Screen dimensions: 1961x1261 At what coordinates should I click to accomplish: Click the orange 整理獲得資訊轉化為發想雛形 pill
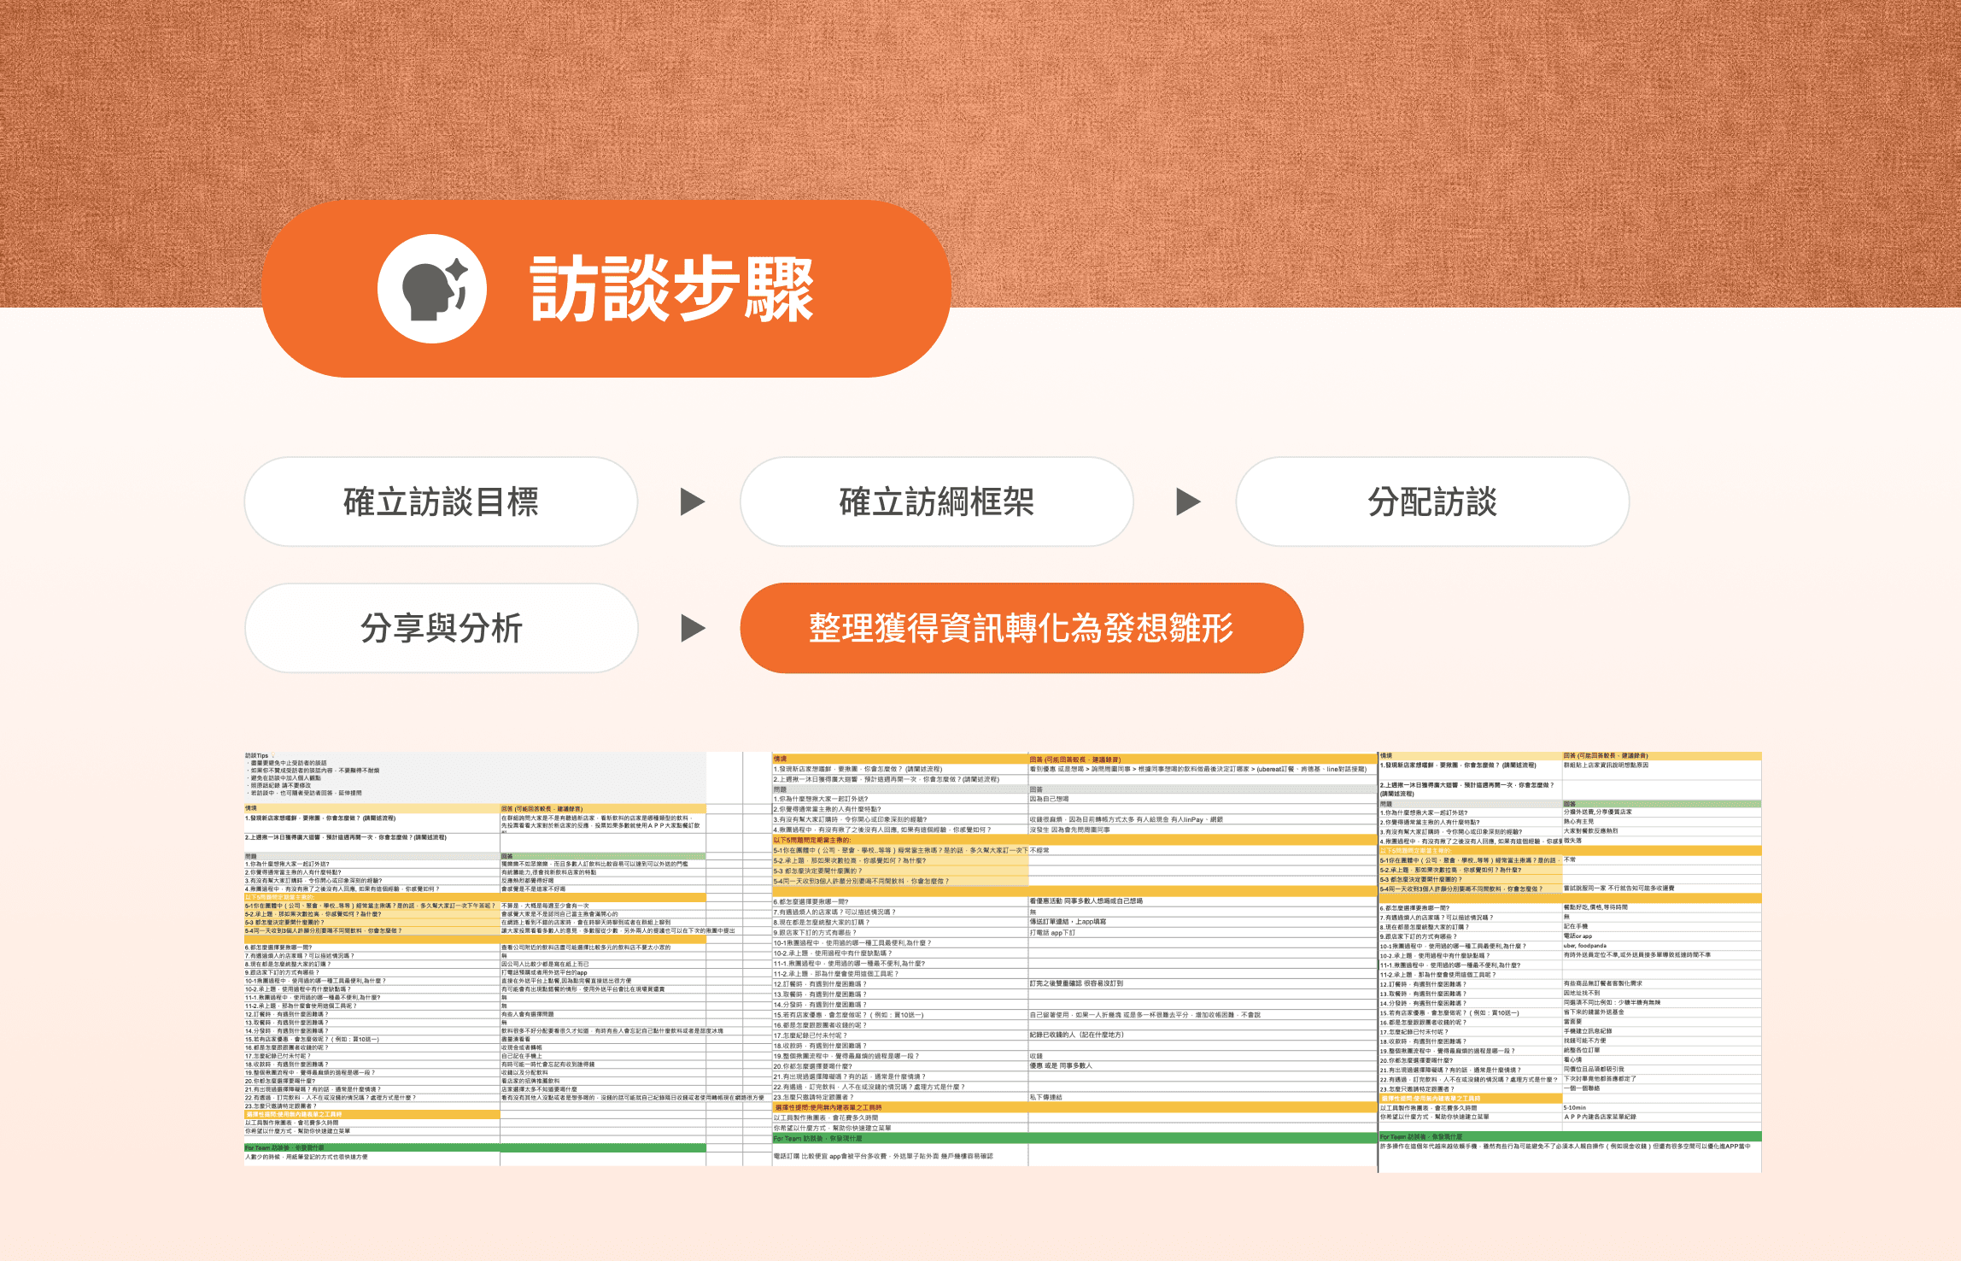click(x=1021, y=629)
